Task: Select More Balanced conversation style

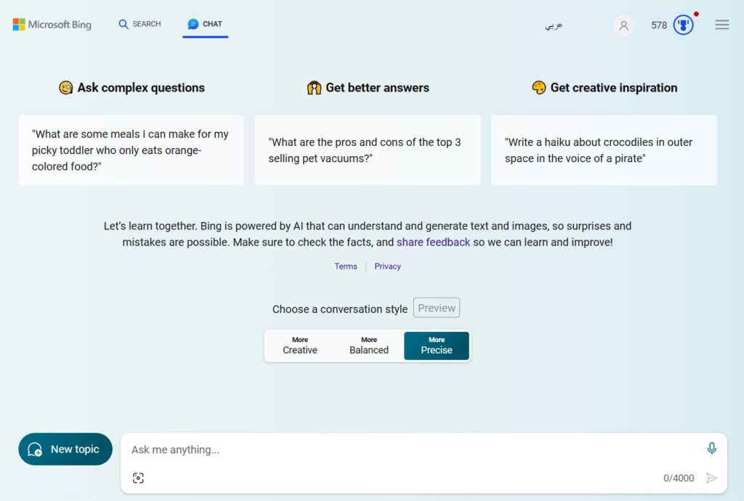Action: pyautogui.click(x=368, y=346)
